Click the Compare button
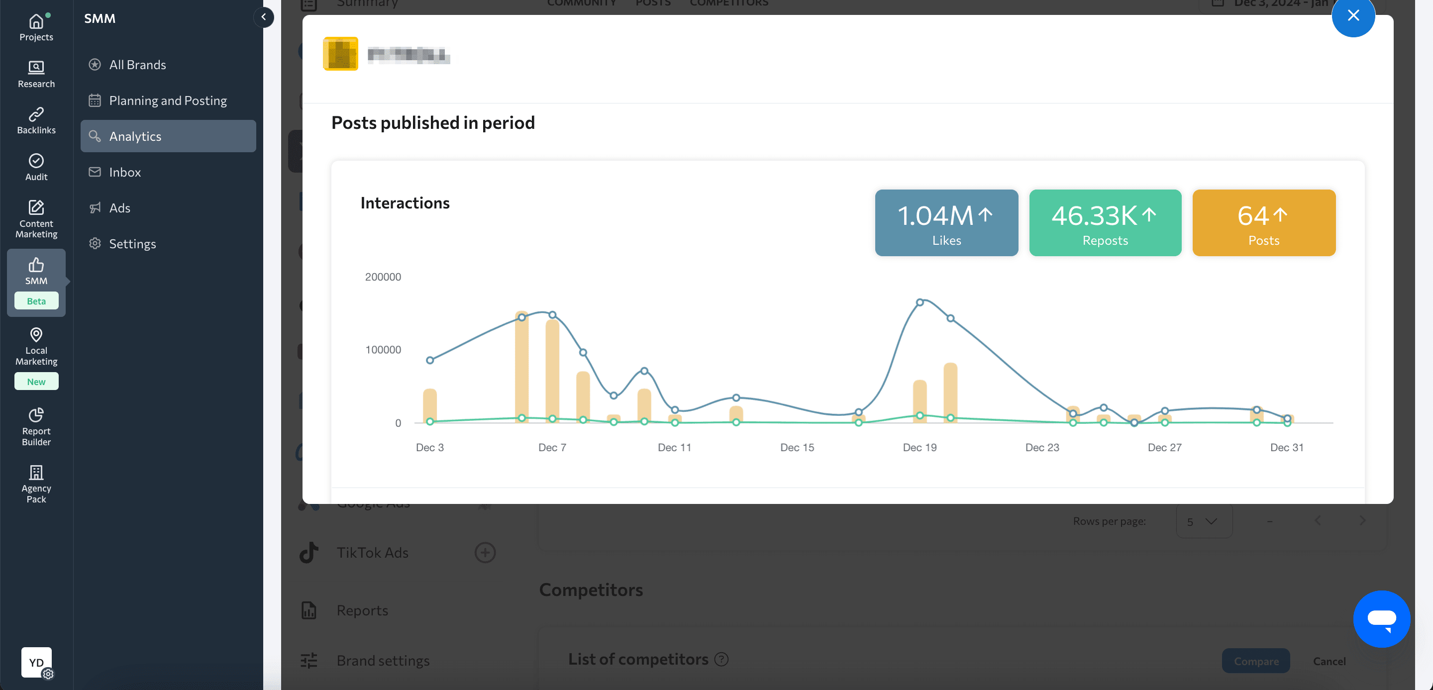Screen dimensions: 1433x690 [1256, 661]
